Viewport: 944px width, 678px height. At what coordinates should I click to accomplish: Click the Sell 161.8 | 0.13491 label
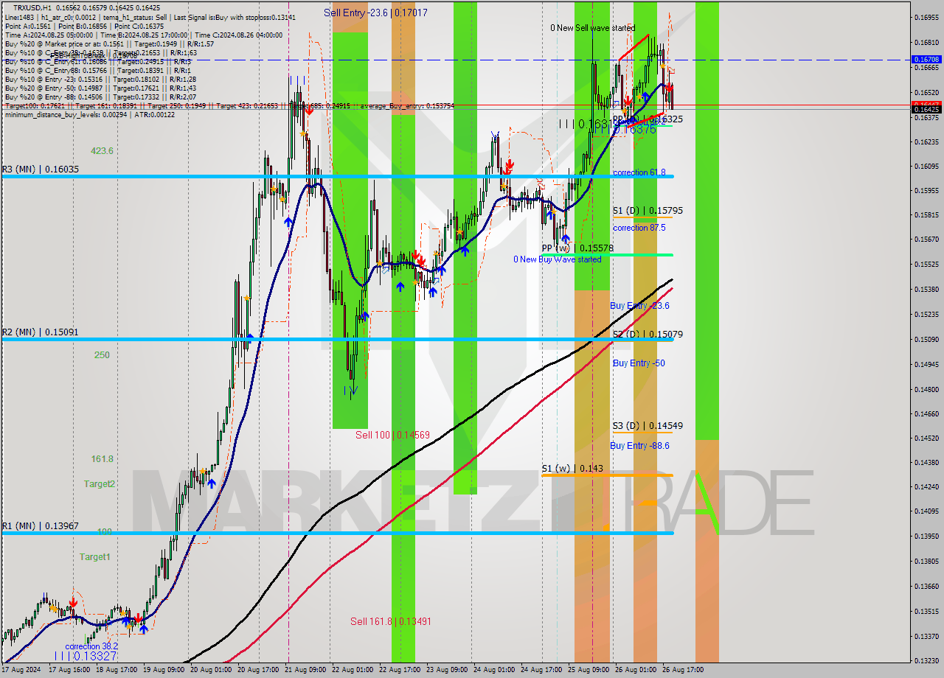(391, 621)
